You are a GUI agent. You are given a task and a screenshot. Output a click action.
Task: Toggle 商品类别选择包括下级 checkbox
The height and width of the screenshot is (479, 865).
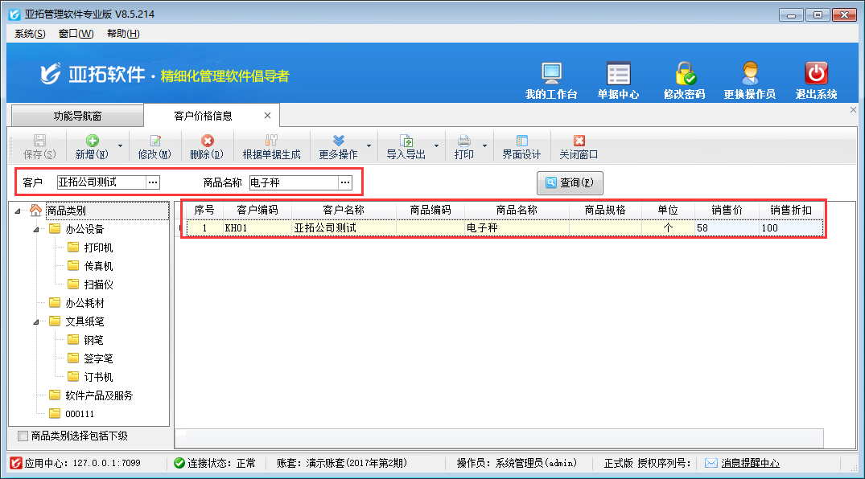pyautogui.click(x=23, y=436)
